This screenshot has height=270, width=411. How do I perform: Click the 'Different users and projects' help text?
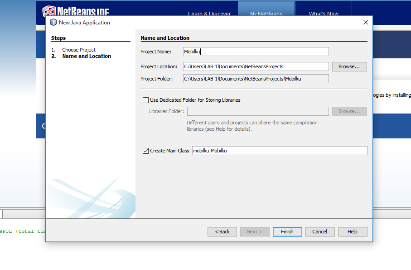pos(252,126)
